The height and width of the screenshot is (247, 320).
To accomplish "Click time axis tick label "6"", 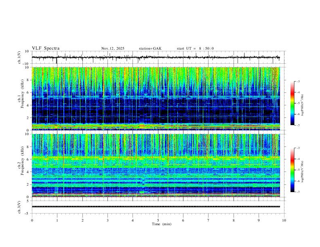I will [183, 220].
